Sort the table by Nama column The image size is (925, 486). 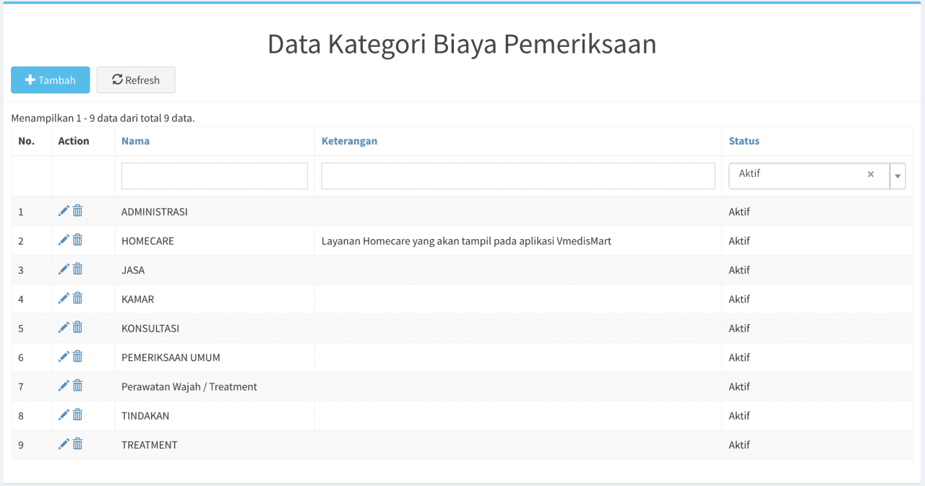coord(135,141)
